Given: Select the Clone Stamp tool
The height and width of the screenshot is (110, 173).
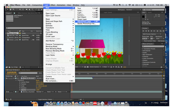Looking at the screenshot, I should tap(39, 10).
